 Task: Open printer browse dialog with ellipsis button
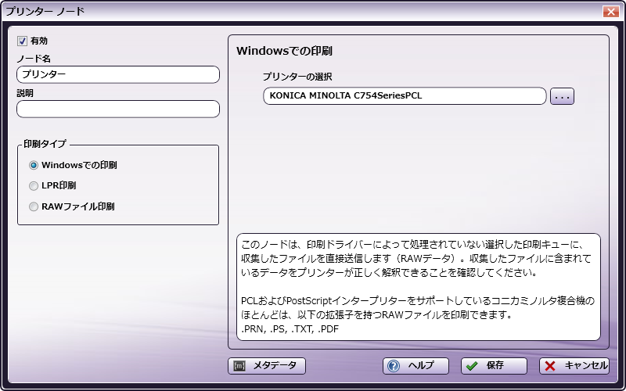pos(562,96)
